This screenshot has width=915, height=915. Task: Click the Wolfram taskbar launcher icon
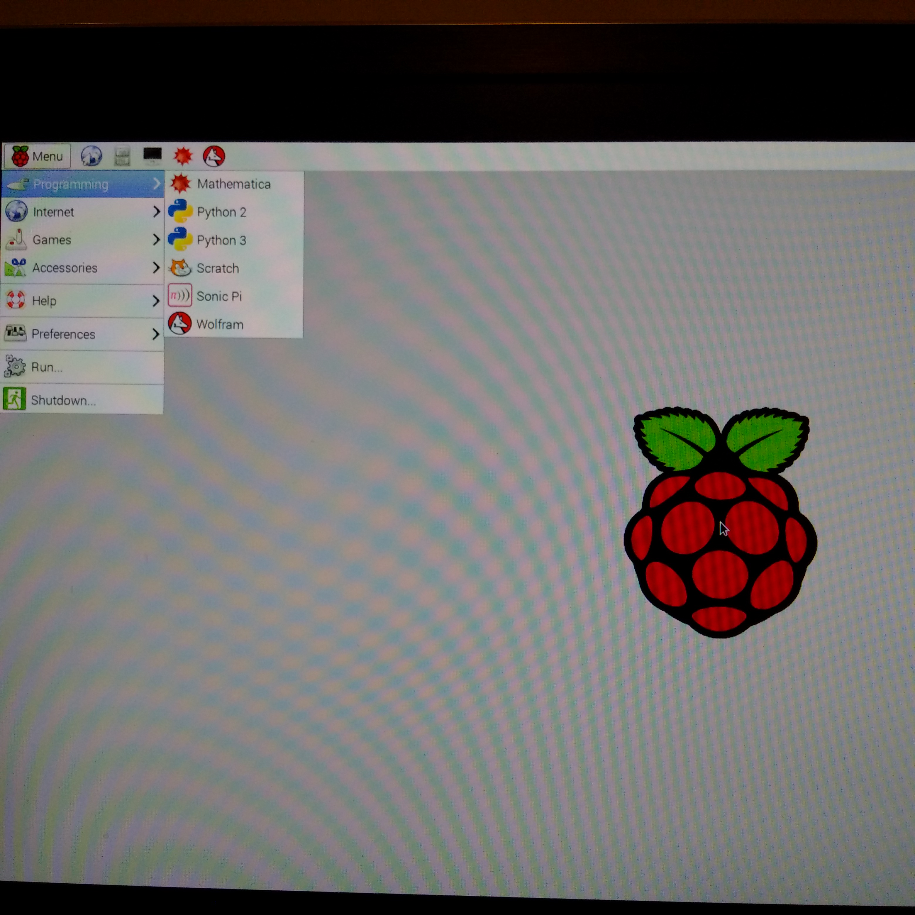213,156
